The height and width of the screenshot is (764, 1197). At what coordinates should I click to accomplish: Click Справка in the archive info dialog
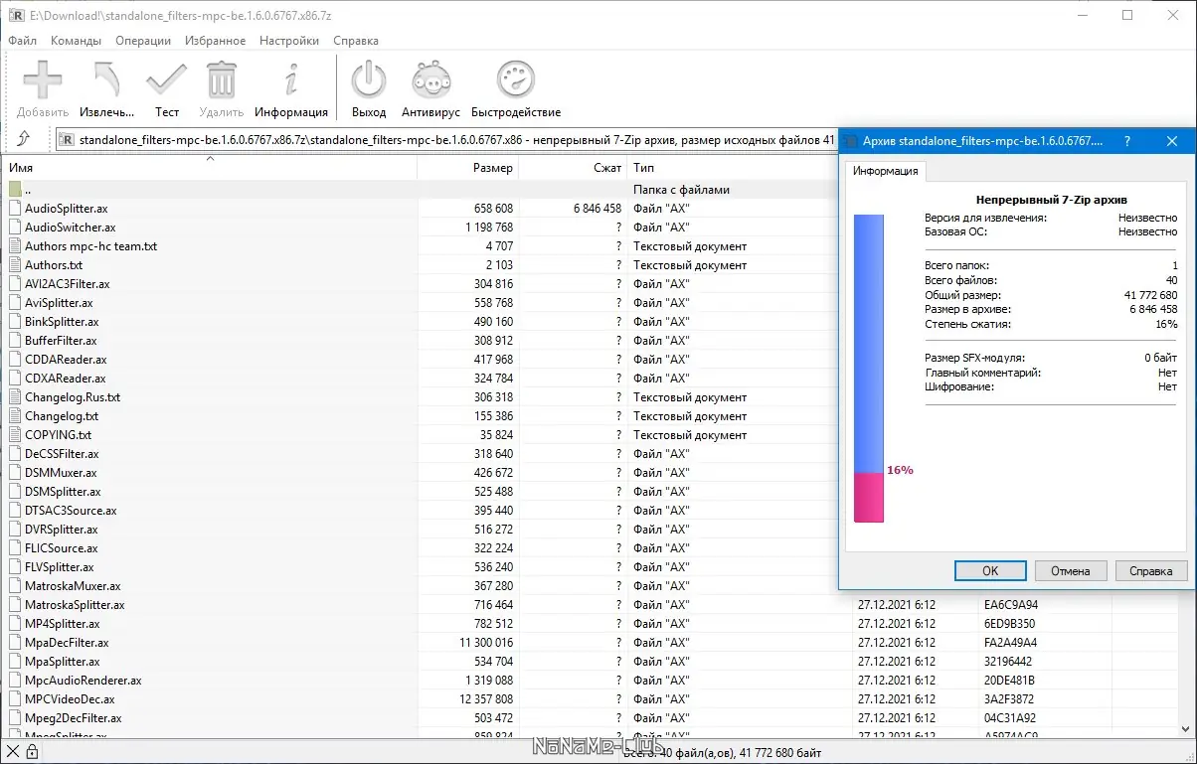tap(1150, 570)
